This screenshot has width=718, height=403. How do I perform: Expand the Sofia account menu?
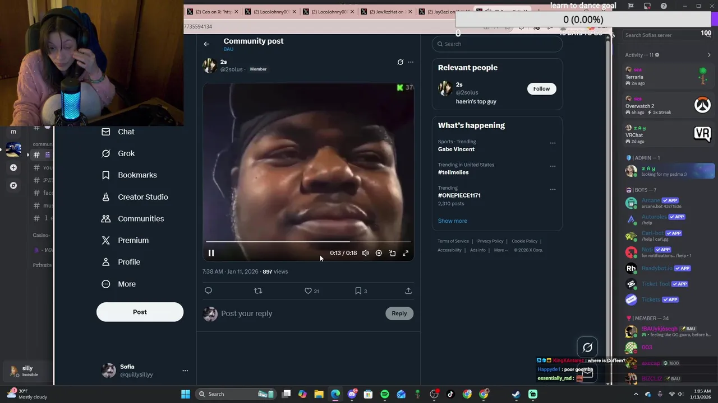coord(185,371)
